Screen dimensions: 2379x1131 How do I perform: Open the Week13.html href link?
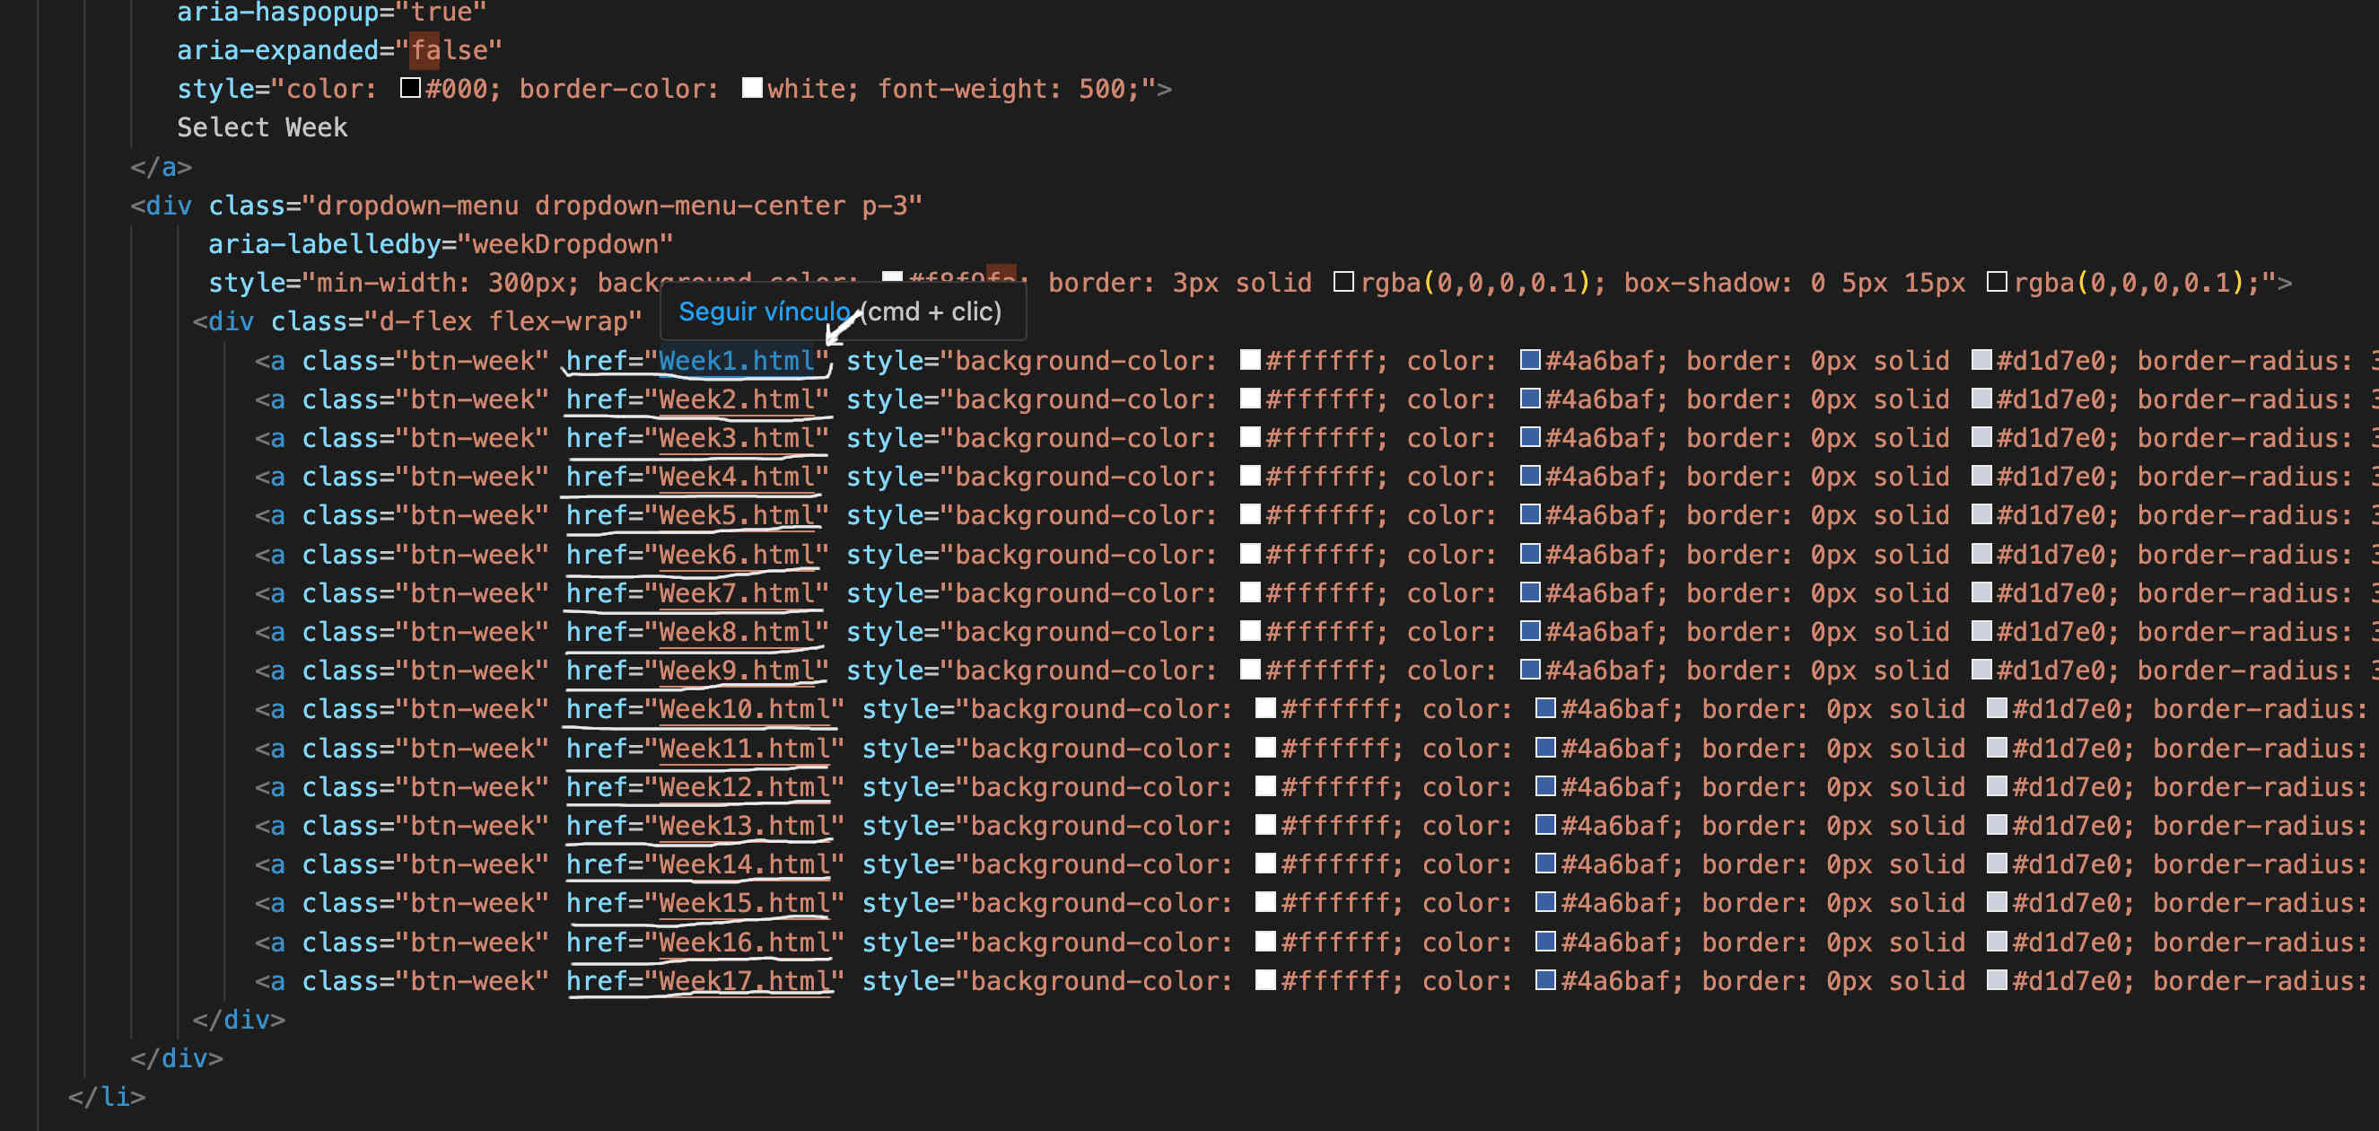[x=744, y=826]
